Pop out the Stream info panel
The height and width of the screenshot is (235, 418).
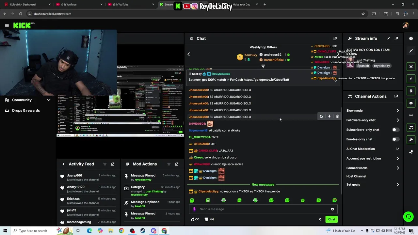point(396,39)
